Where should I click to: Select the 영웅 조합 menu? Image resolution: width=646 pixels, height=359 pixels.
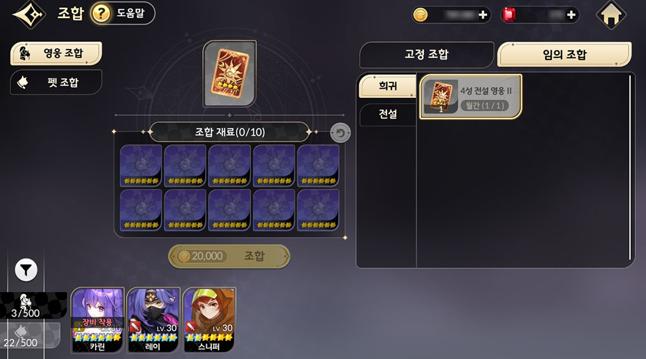point(56,53)
